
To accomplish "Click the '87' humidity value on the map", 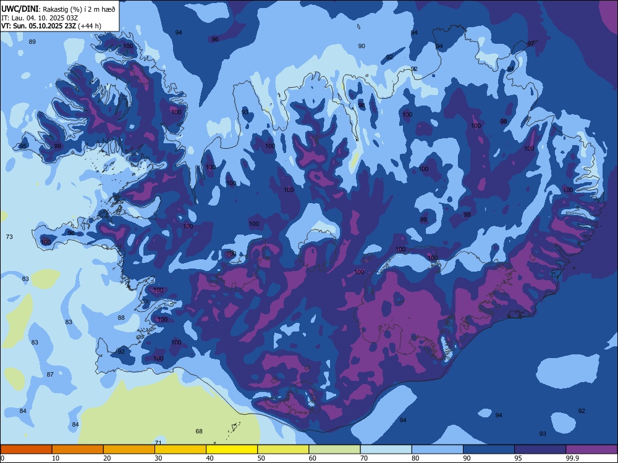I will [50, 375].
